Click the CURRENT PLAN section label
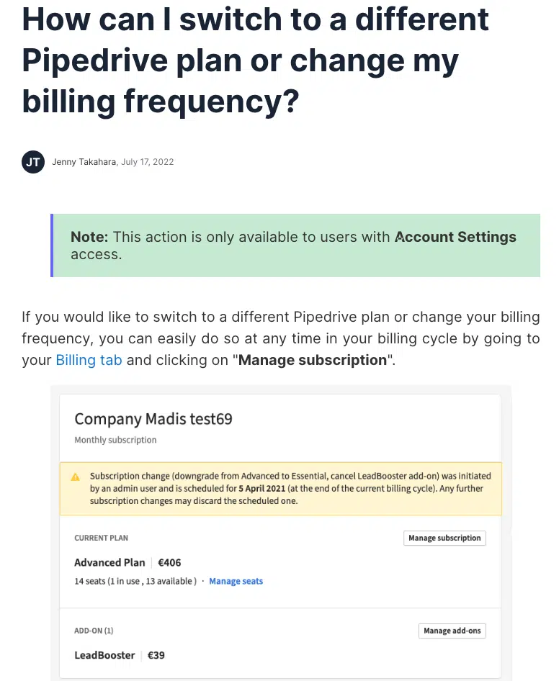 pyautogui.click(x=101, y=538)
